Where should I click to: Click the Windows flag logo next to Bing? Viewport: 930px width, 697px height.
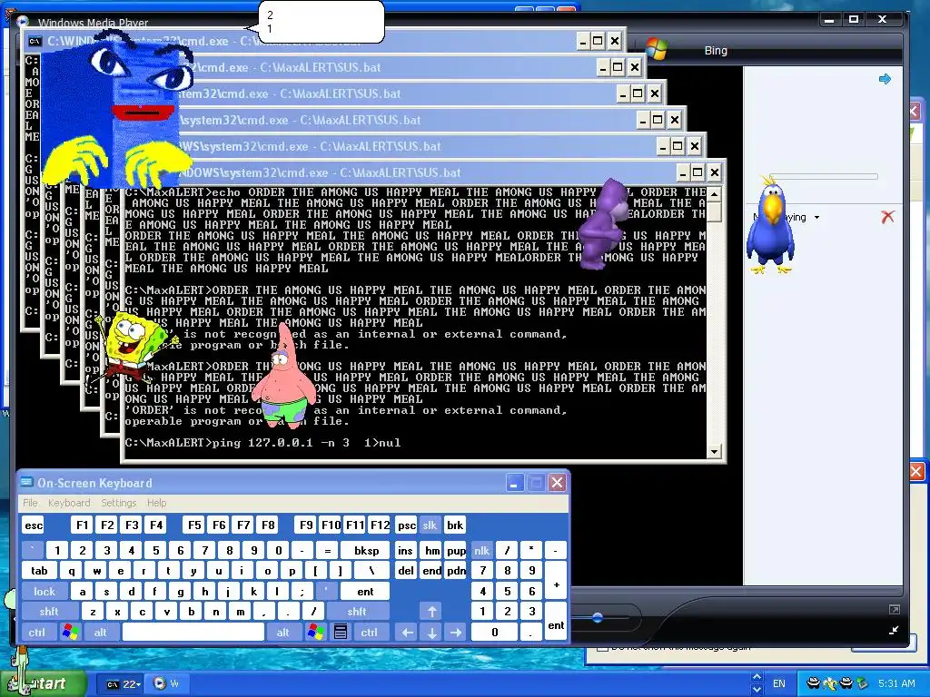[657, 49]
